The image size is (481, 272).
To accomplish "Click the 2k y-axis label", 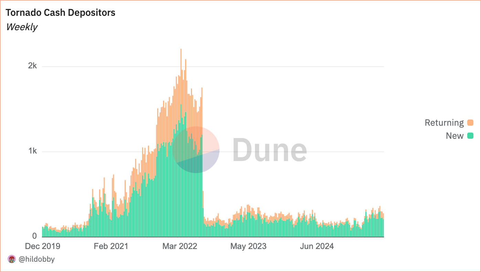I will pos(32,66).
